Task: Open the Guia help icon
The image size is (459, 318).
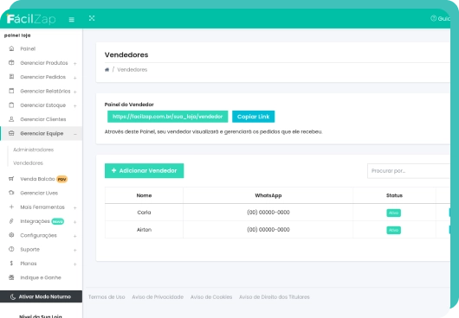Action: click(x=433, y=18)
